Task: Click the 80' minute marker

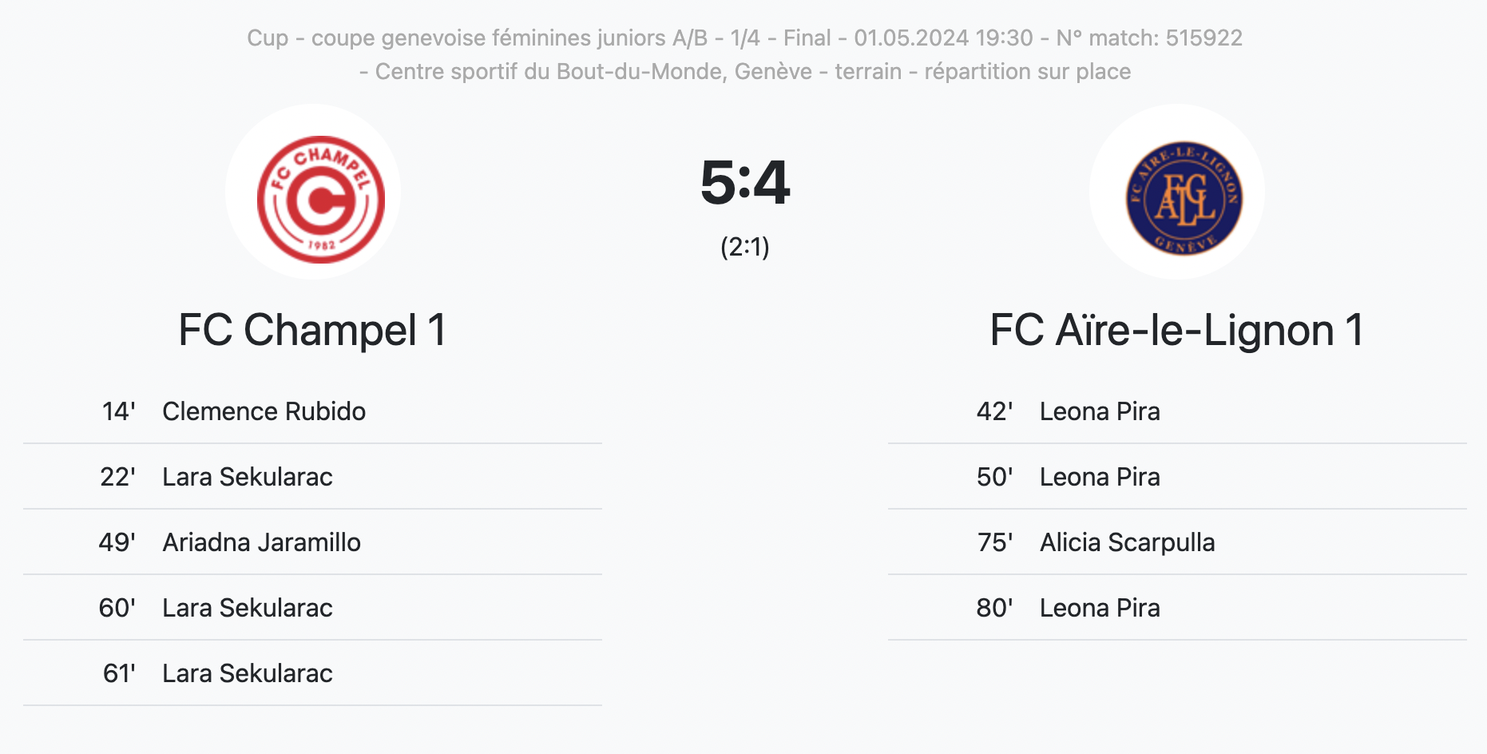Action: pos(994,608)
